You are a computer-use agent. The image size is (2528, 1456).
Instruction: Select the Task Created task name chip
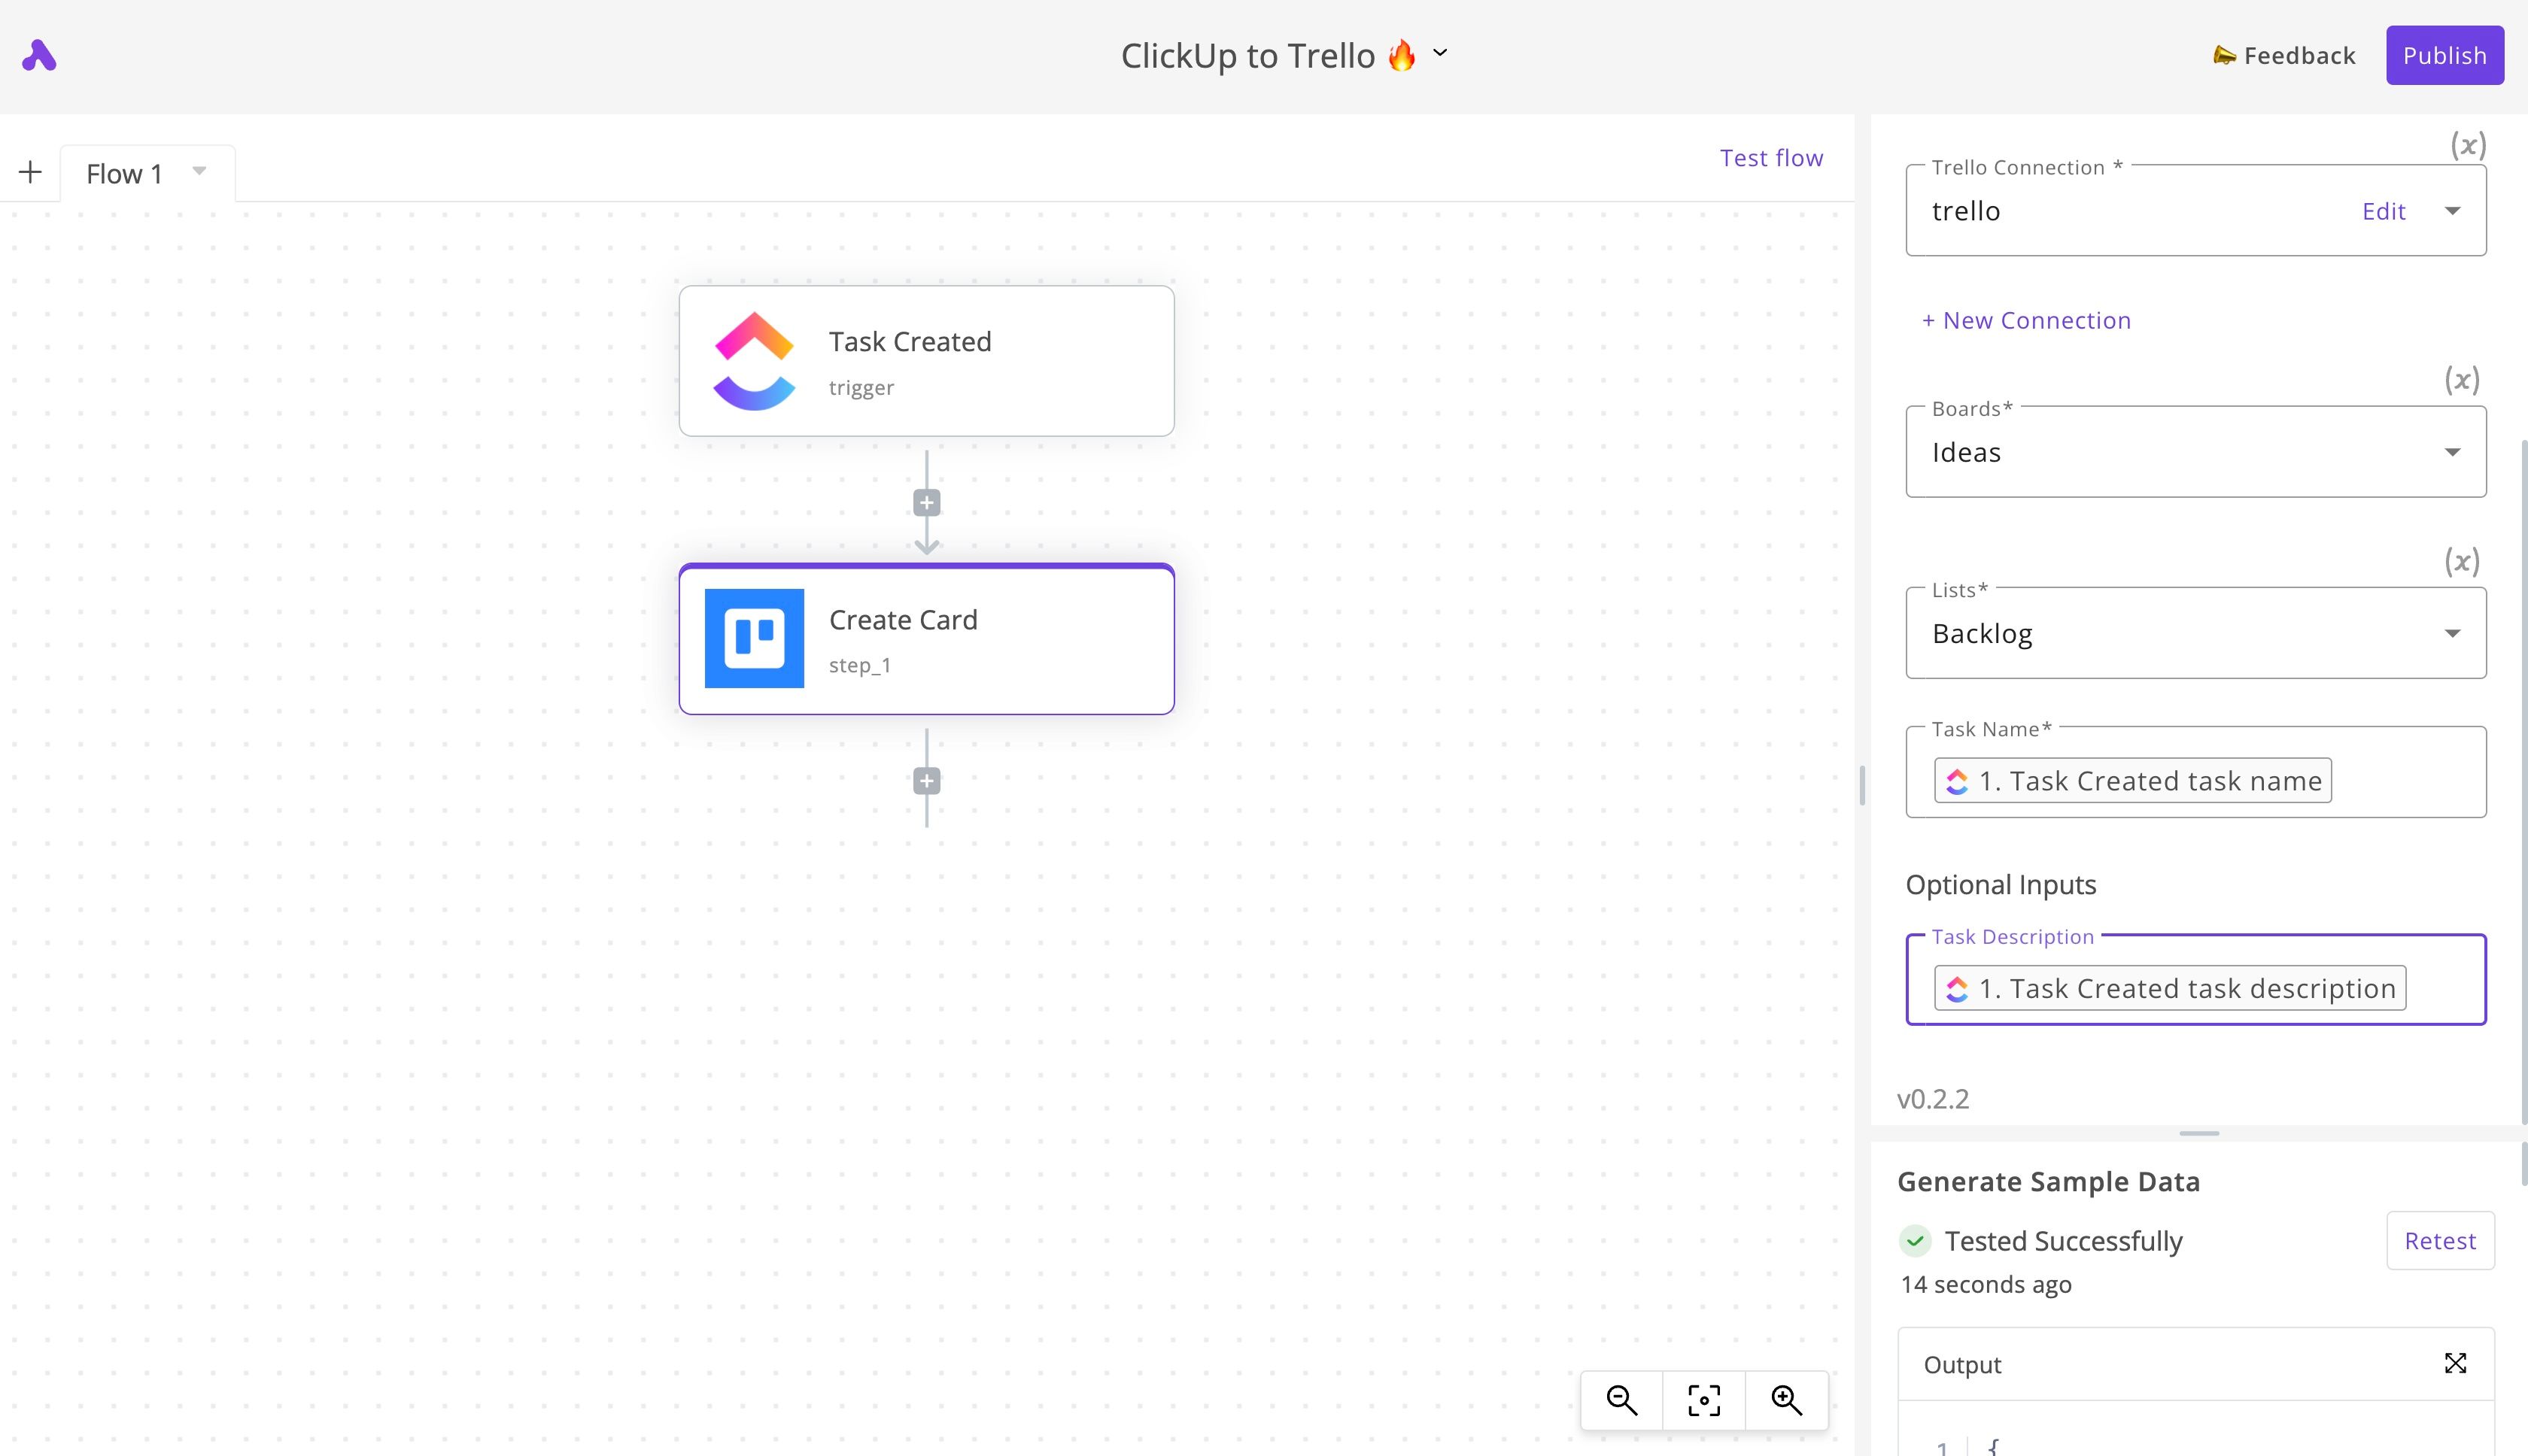2133,781
